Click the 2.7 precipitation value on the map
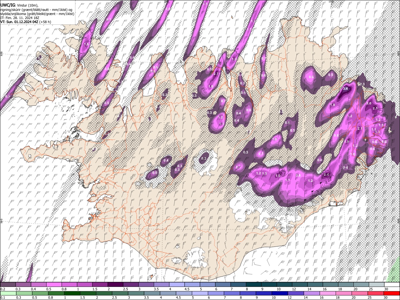 coord(216,74)
